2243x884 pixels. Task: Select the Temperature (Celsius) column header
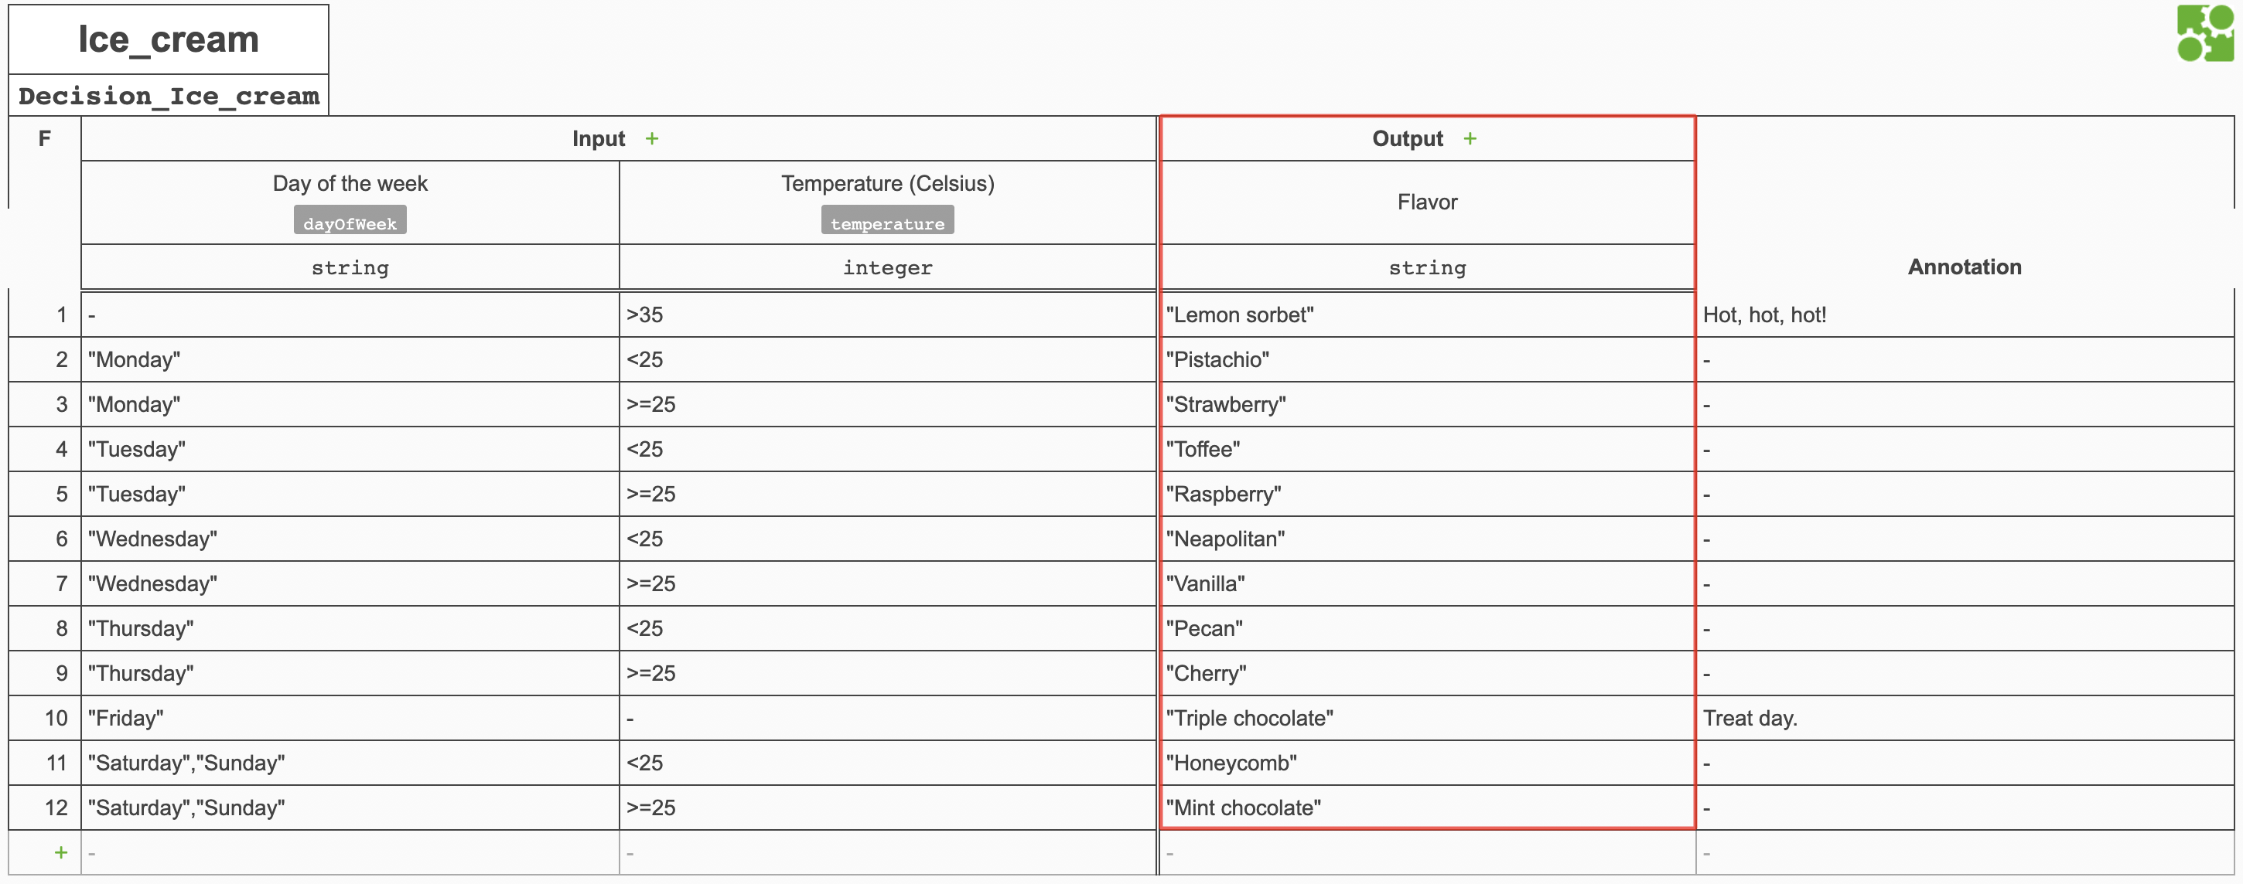point(886,182)
